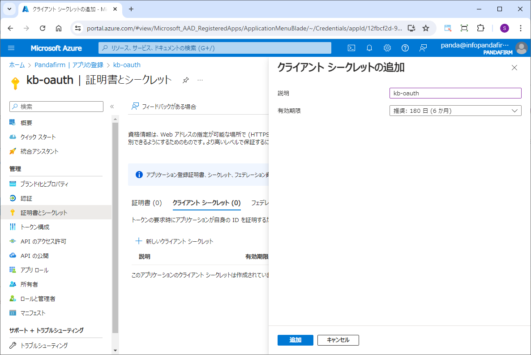Open the Azure portal hamburger menu
The width and height of the screenshot is (531, 355).
12,48
